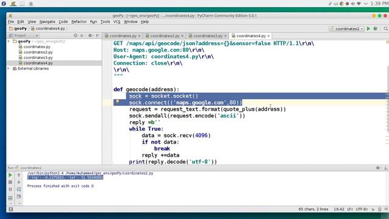The image size is (389, 219).
Task: Click the 1:39 PM system clock
Action: [379, 4]
